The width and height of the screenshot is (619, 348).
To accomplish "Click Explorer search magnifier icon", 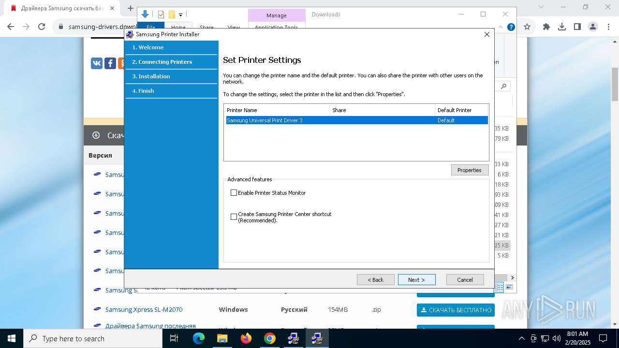I will pyautogui.click(x=503, y=86).
